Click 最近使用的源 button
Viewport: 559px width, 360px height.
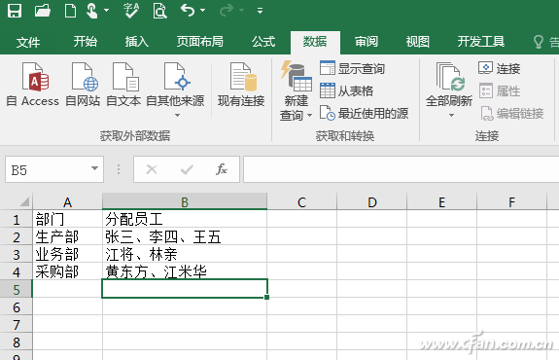coord(364,114)
